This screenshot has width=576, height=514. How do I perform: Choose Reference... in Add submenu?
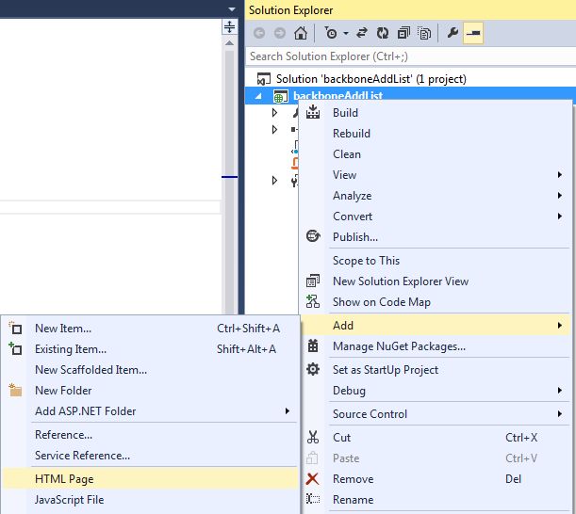pyautogui.click(x=150, y=435)
